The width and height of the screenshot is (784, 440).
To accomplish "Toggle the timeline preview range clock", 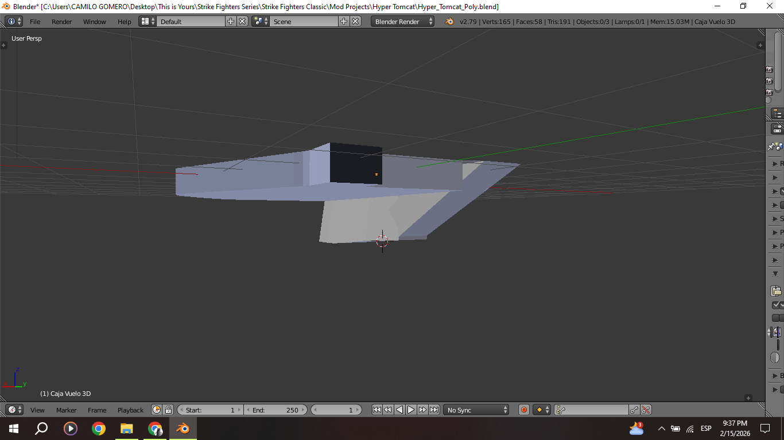I will coord(157,410).
